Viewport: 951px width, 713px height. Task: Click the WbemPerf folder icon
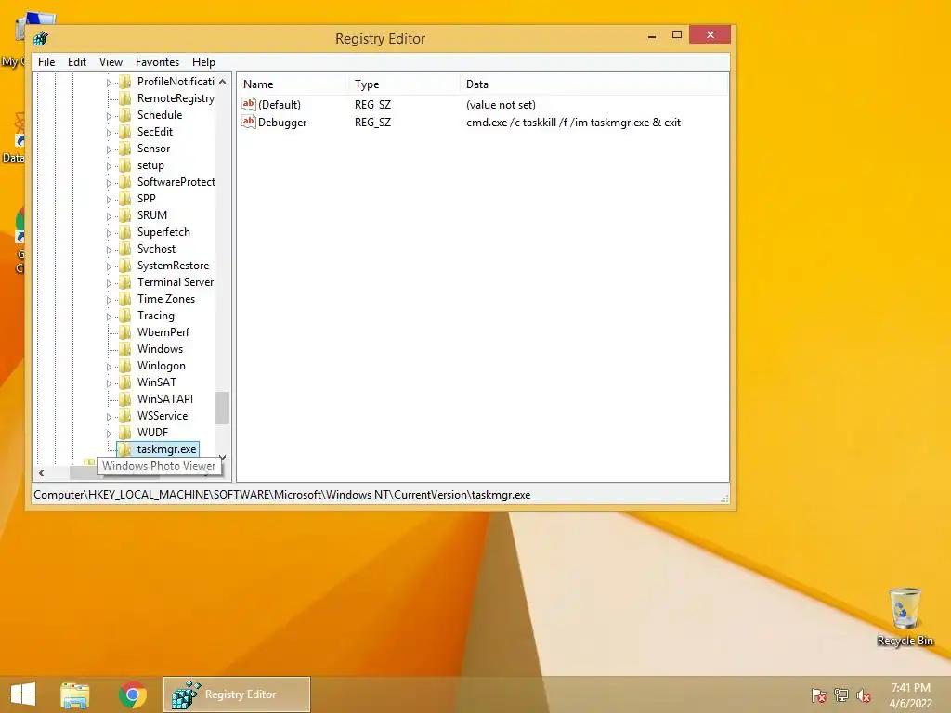[x=125, y=332]
